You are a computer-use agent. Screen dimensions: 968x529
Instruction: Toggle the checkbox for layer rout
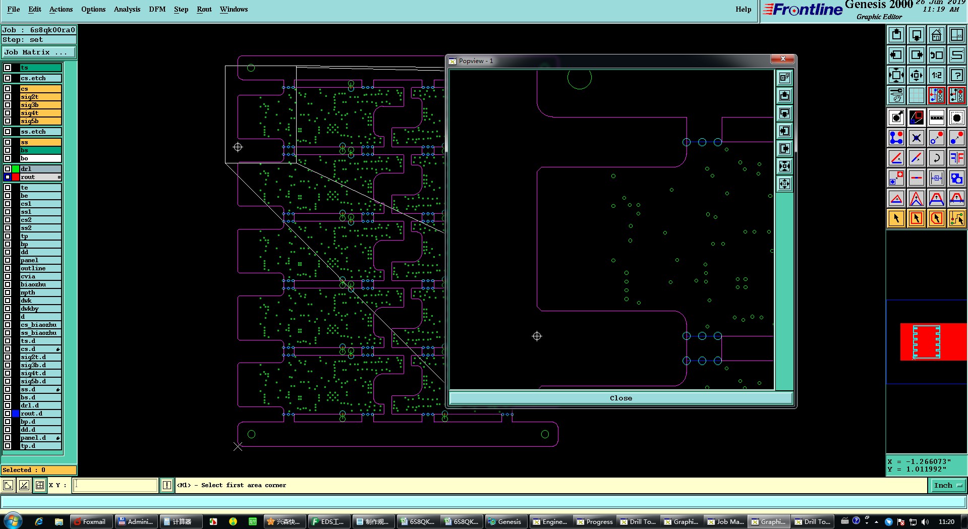coord(8,177)
